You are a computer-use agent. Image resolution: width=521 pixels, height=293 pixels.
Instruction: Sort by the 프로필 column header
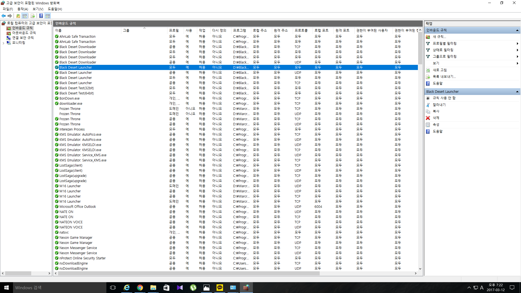click(176, 30)
